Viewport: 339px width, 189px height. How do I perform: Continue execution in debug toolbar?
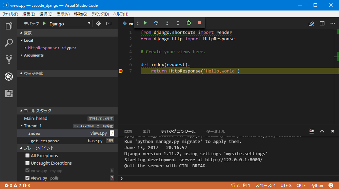click(x=145, y=23)
